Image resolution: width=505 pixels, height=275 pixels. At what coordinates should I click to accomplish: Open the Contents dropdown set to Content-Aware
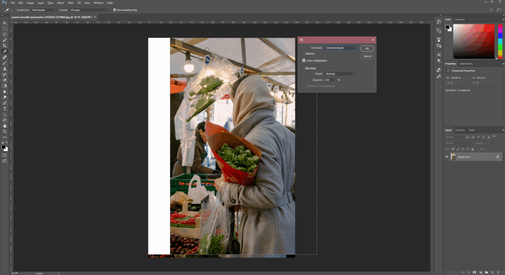(341, 48)
